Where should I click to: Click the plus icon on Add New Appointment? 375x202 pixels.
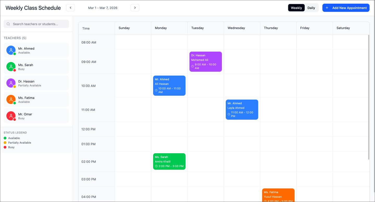(x=327, y=8)
